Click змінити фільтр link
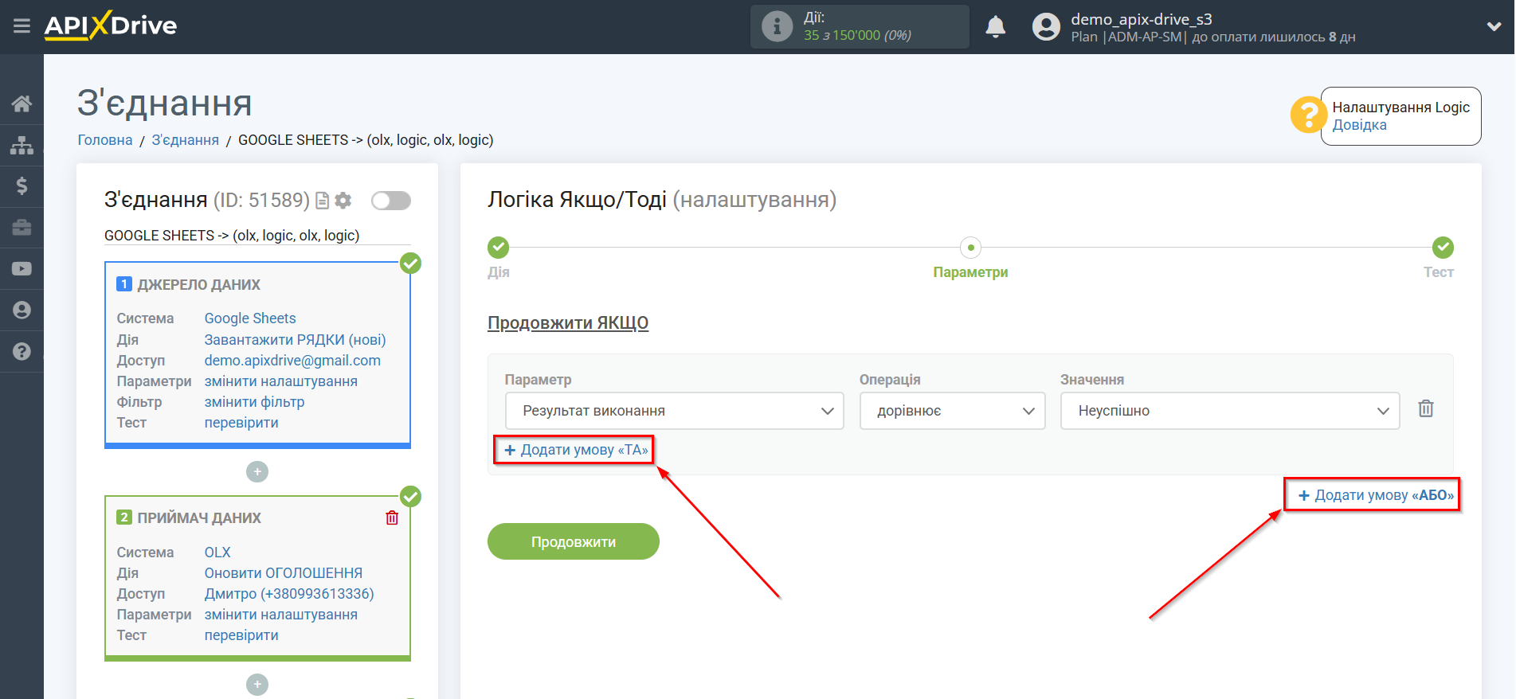The height and width of the screenshot is (699, 1516). click(x=255, y=402)
